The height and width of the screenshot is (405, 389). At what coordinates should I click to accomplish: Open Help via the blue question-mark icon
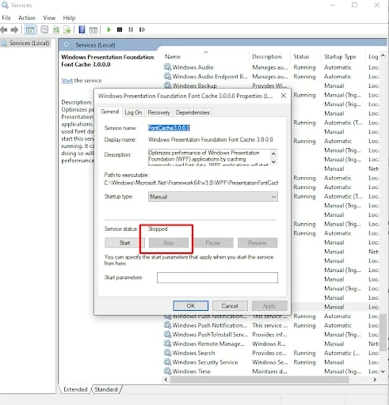82,30
